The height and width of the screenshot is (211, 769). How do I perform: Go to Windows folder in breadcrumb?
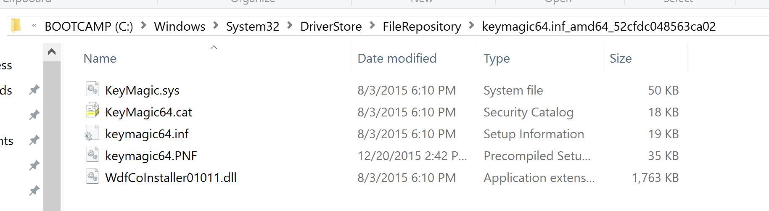(180, 26)
